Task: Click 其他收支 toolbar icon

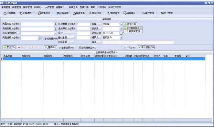Action: pyautogui.click(x=113, y=13)
